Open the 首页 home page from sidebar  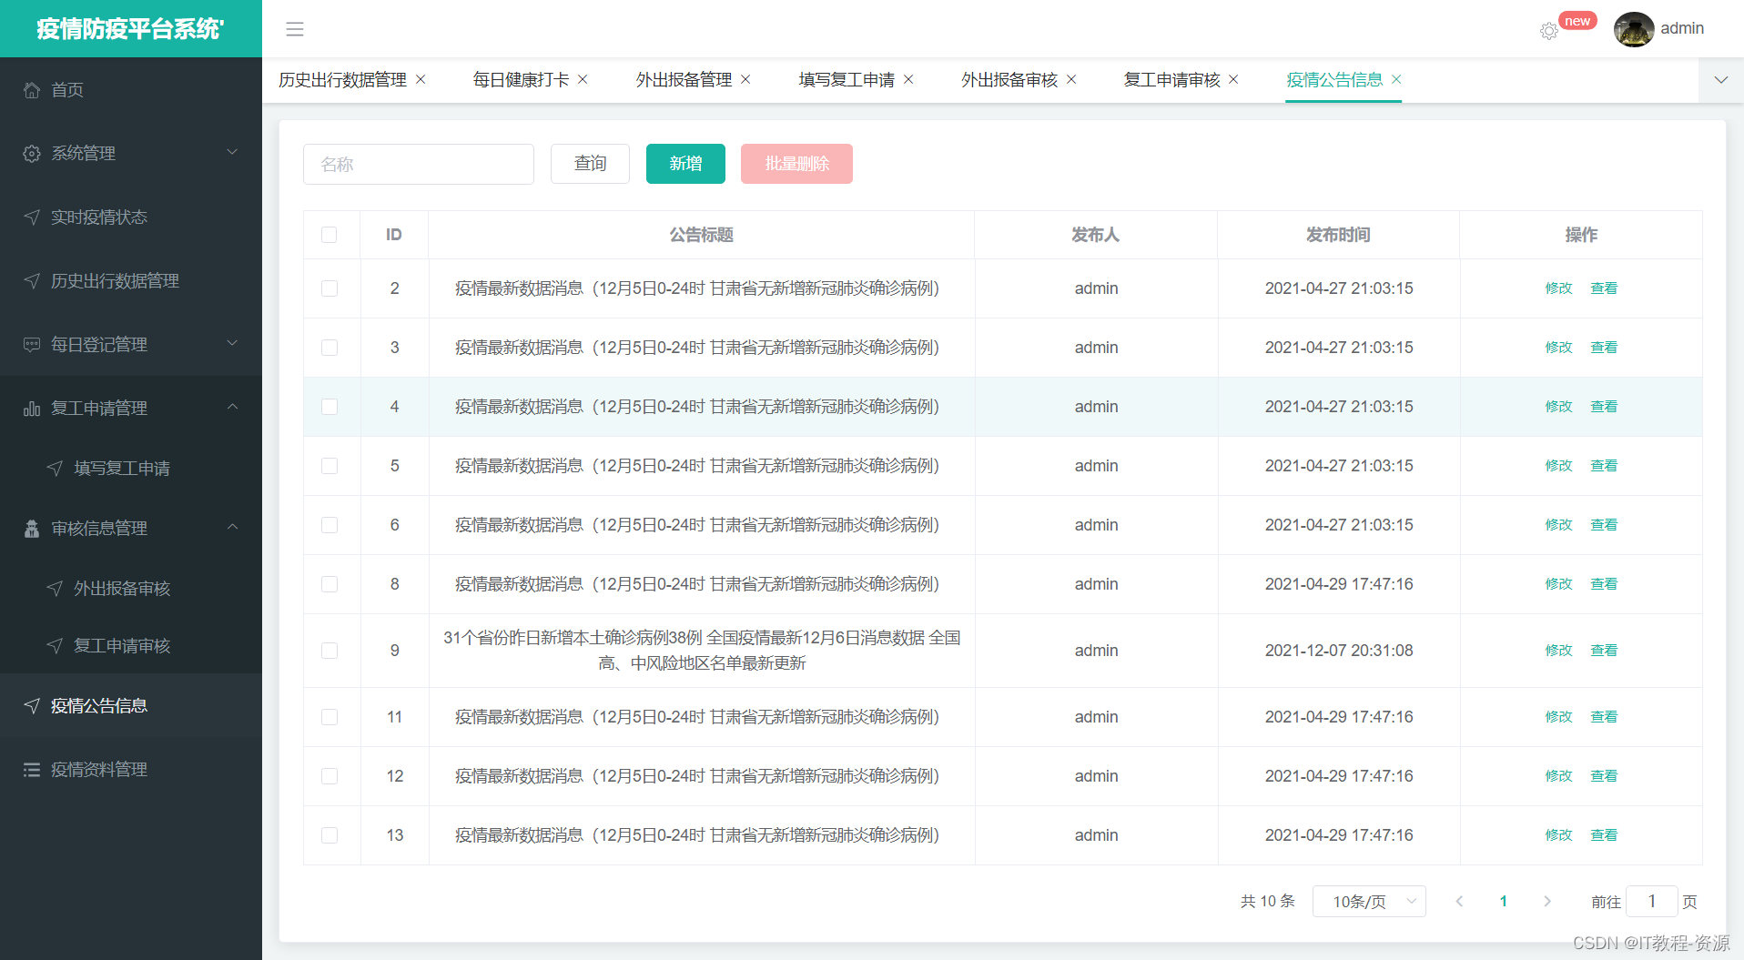pyautogui.click(x=68, y=89)
